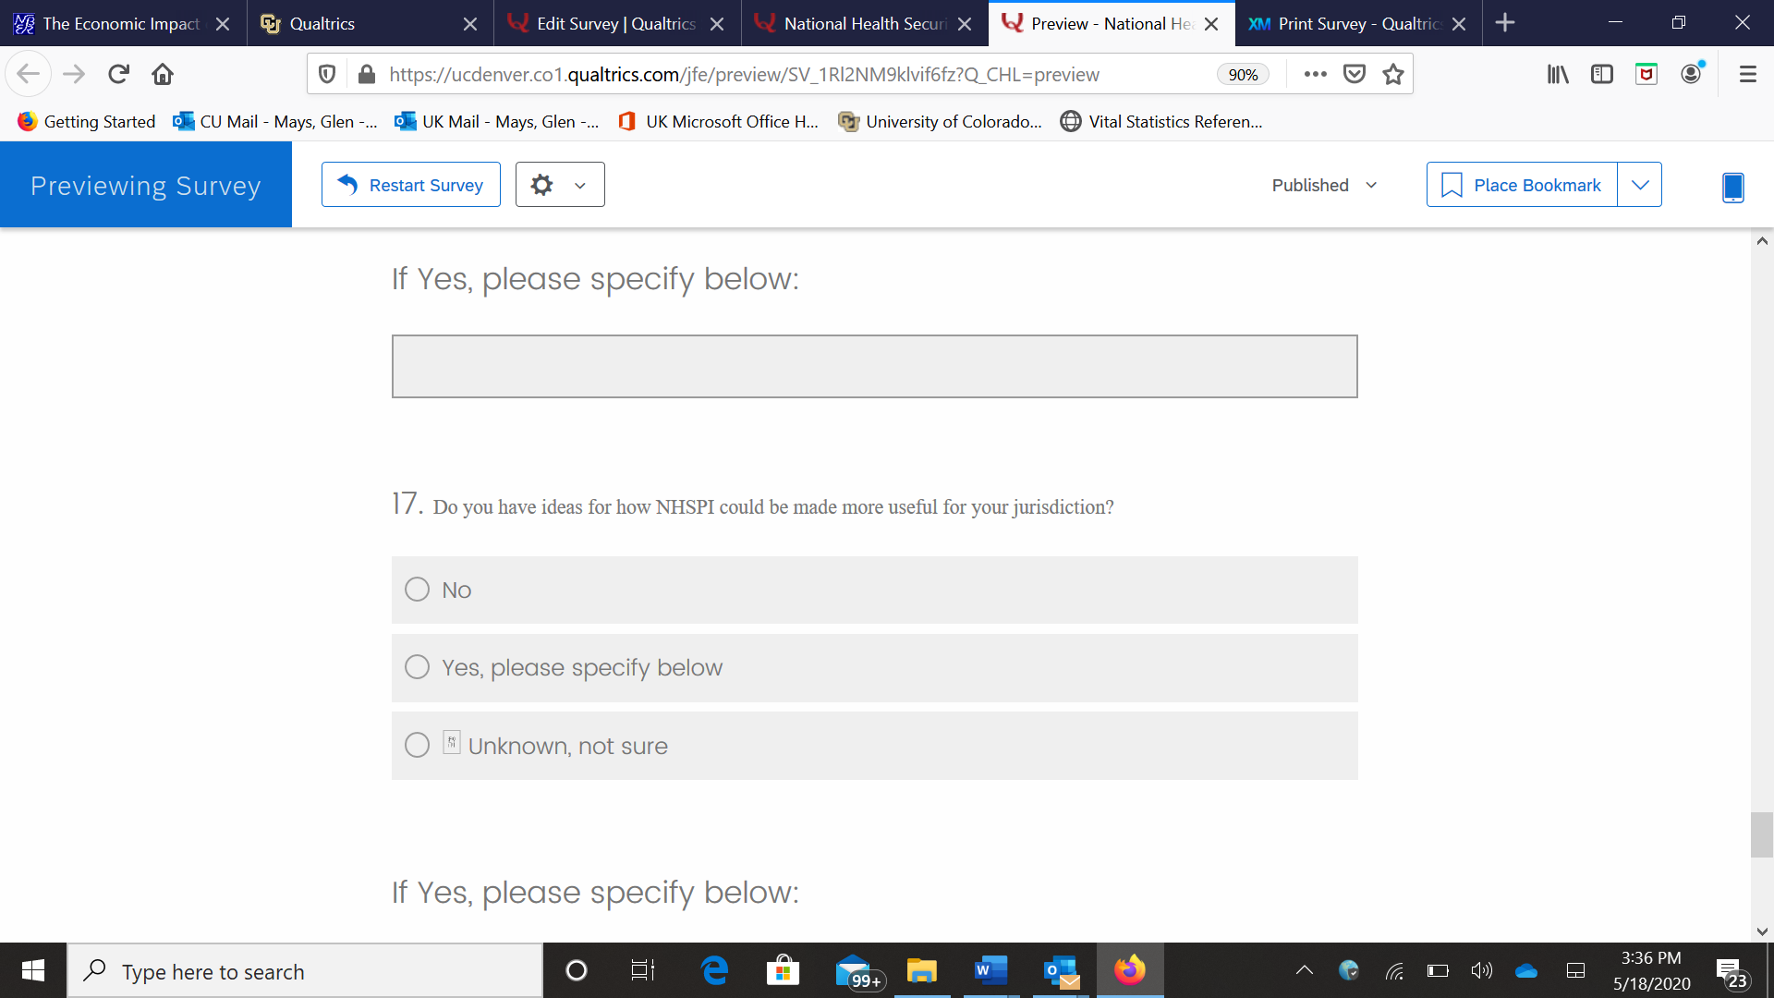Open Word from Windows taskbar
This screenshot has width=1774, height=998.
pos(990,970)
